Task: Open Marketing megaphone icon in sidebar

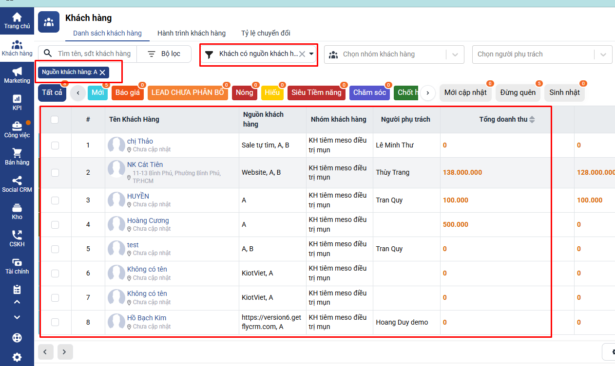Action: [x=17, y=72]
